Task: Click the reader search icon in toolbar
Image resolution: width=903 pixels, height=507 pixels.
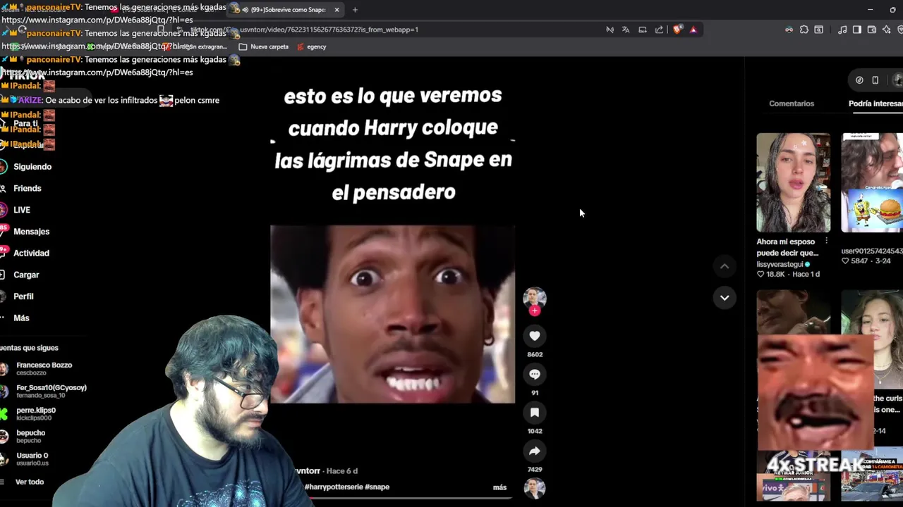Action: 819,30
